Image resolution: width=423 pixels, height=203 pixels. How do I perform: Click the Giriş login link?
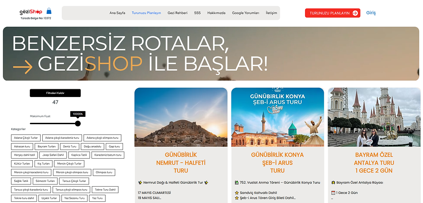pos(371,12)
